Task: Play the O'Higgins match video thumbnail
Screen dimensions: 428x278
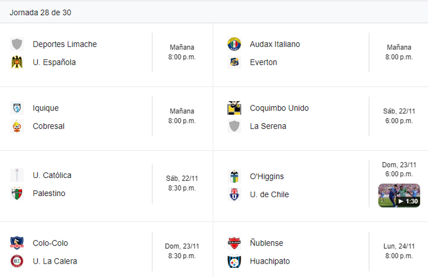Action: (399, 196)
